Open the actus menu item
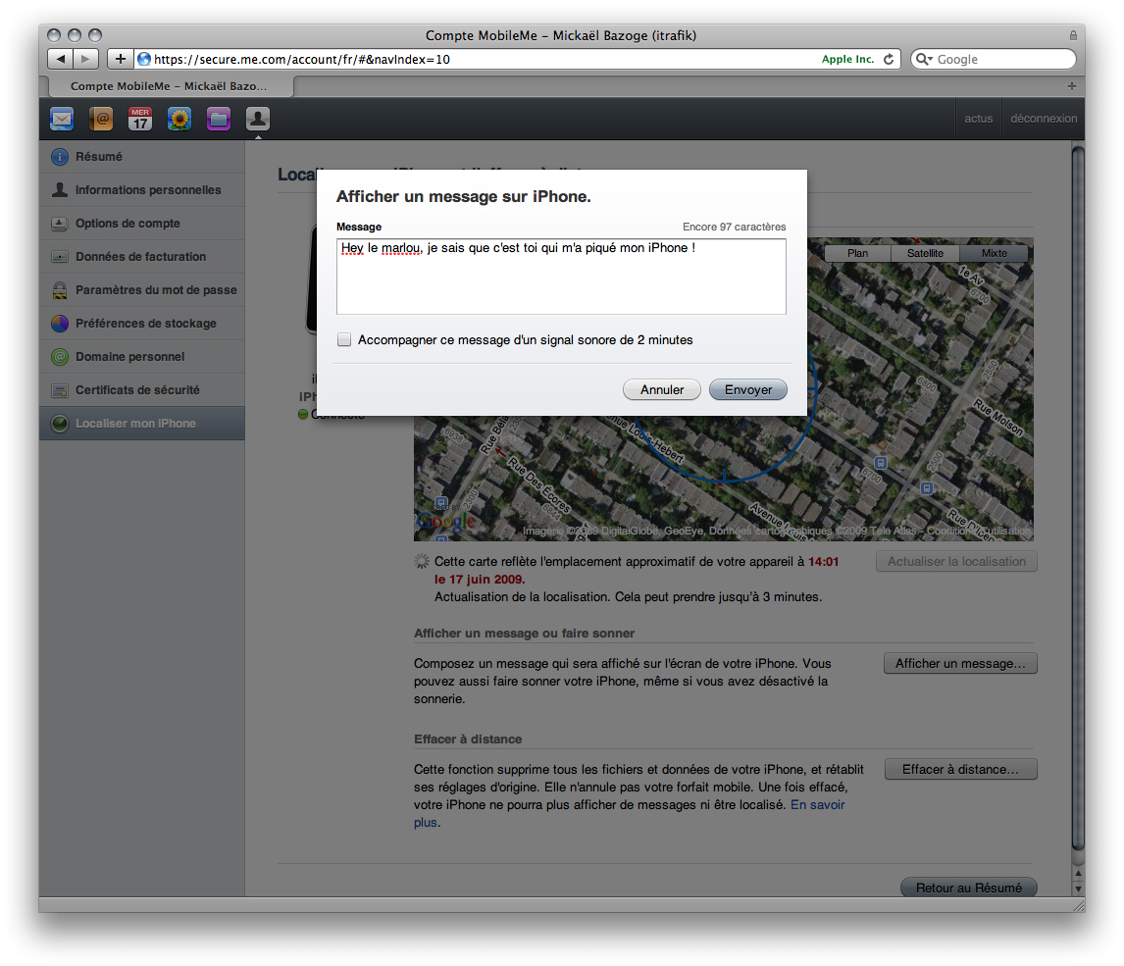This screenshot has width=1124, height=966. click(979, 119)
